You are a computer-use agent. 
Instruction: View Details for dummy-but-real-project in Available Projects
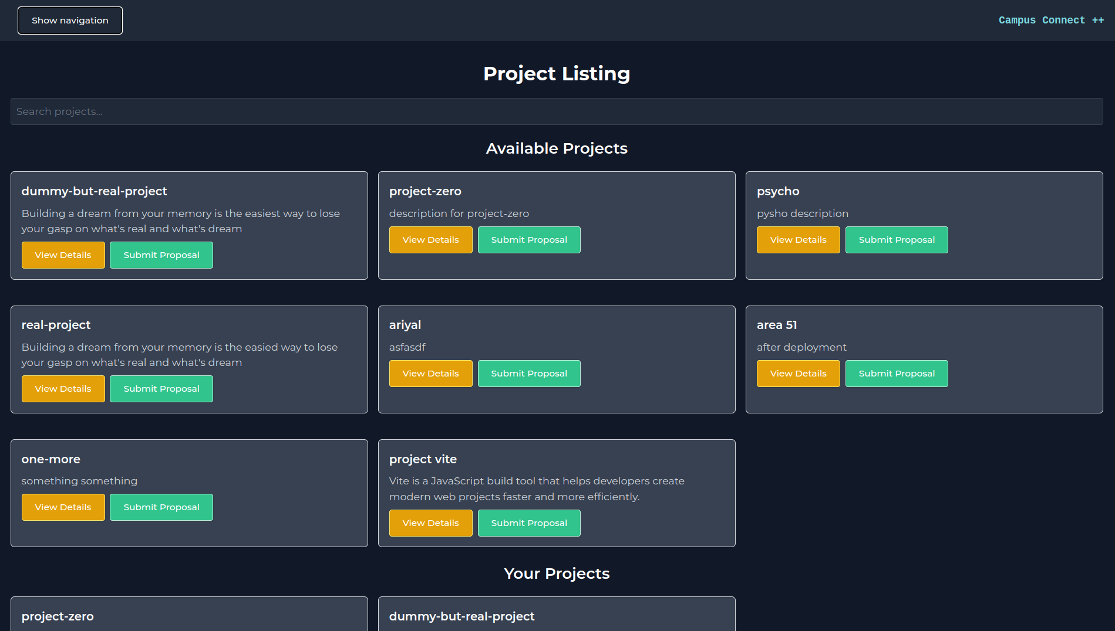click(63, 255)
